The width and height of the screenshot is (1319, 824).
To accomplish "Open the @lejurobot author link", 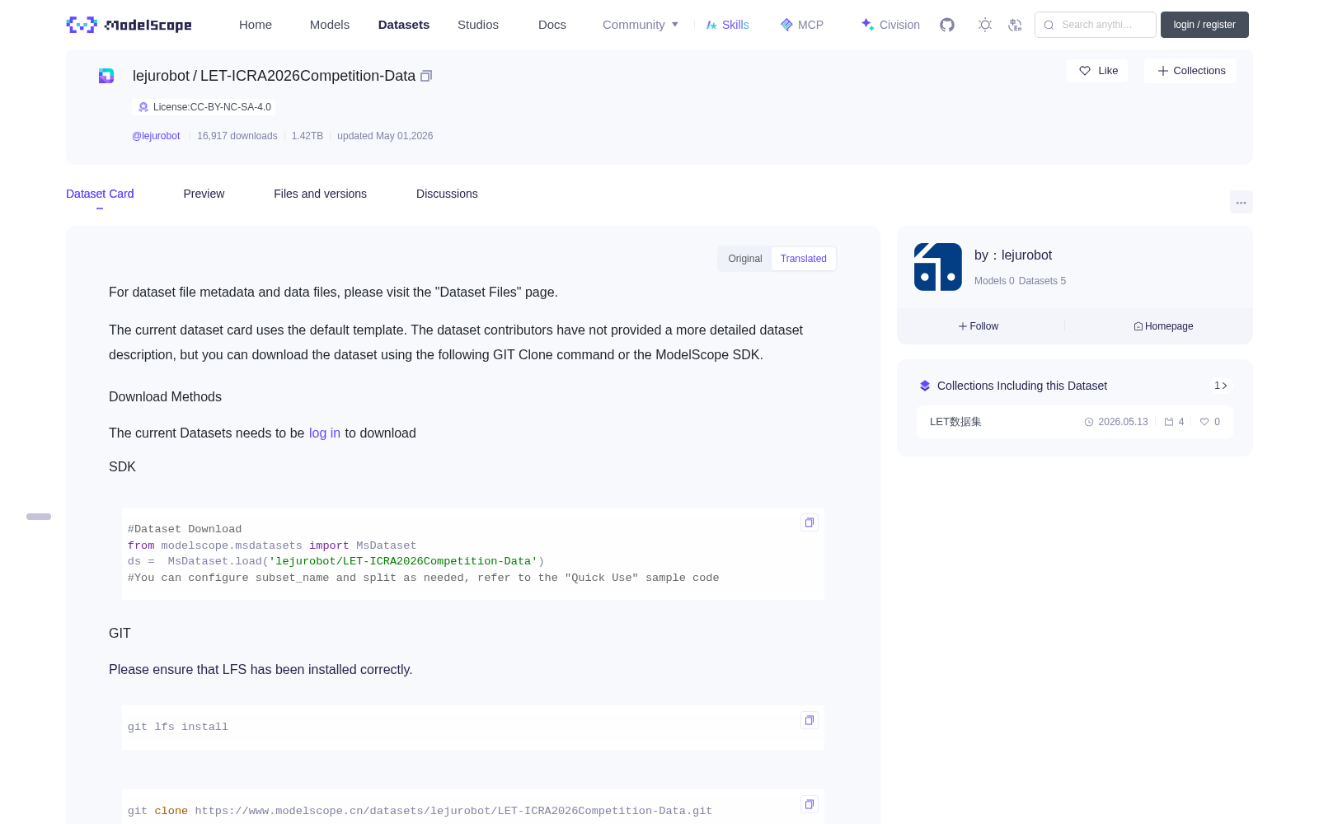I will click(x=156, y=136).
